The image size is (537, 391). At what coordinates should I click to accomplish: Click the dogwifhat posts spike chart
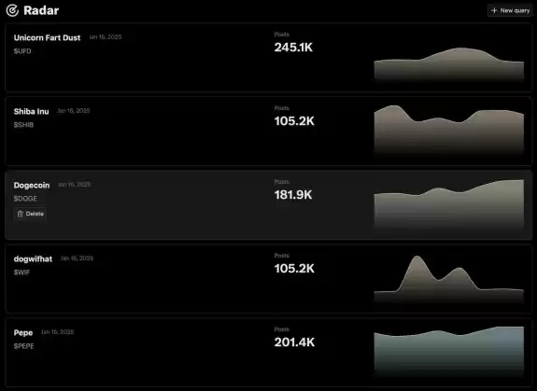click(x=448, y=280)
